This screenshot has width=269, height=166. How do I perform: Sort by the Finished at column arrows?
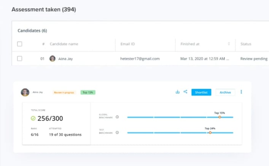coord(229,44)
